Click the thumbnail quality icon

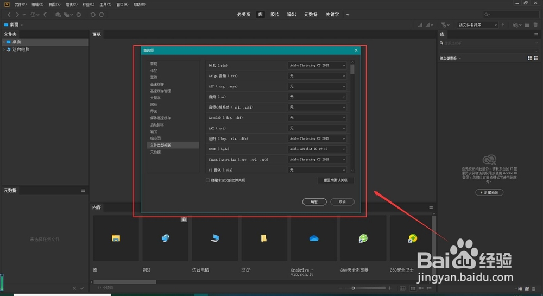[x=429, y=25]
